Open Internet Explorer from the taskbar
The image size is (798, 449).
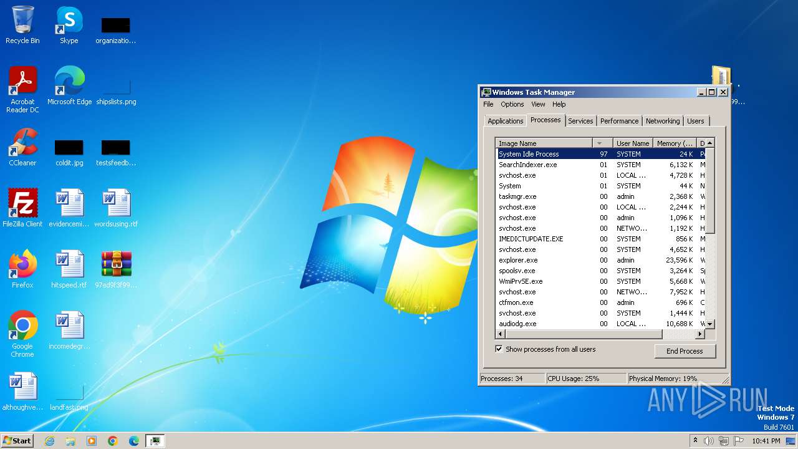click(49, 441)
